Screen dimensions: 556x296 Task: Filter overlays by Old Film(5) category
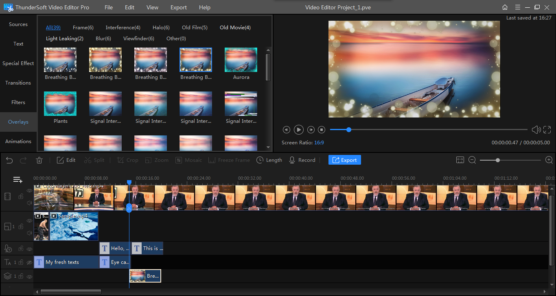195,28
